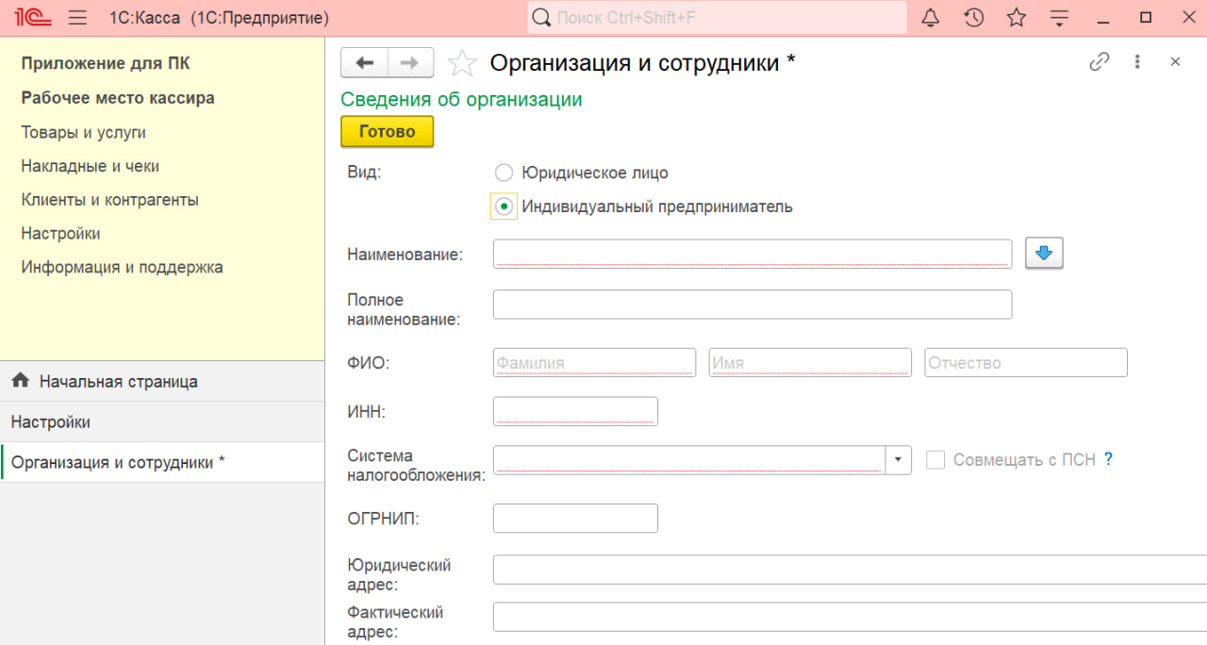Open Клиенты и контрагенты section
Viewport: 1207px width, 645px height.
109,200
